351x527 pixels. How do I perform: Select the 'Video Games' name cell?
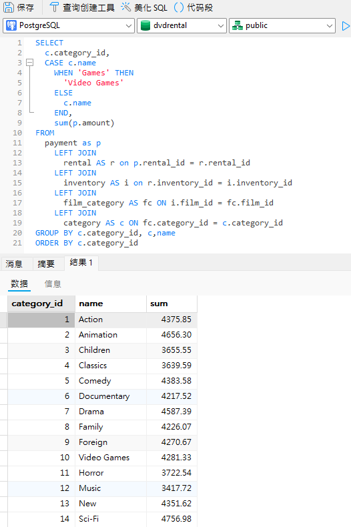(111, 458)
